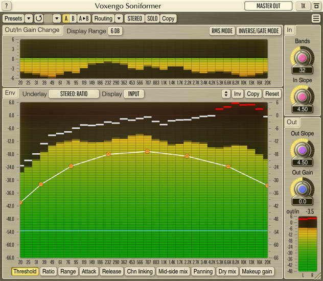Click the Out Slope knob
The width and height of the screenshot is (323, 281).
(x=302, y=150)
